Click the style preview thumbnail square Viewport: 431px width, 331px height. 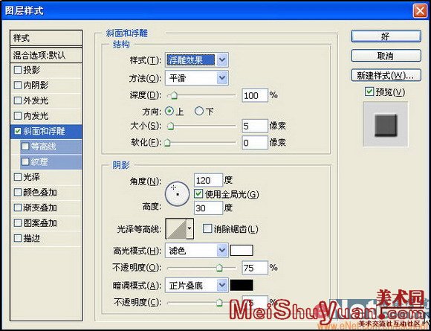[x=386, y=125]
